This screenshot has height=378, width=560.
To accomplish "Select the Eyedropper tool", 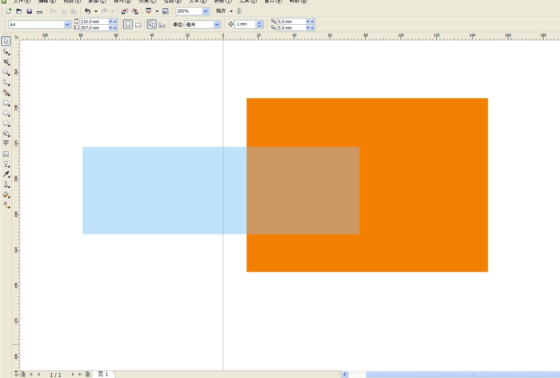I will point(6,174).
